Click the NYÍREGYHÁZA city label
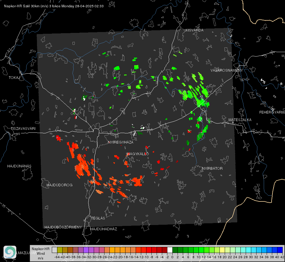285x262 pixels. (x=121, y=142)
